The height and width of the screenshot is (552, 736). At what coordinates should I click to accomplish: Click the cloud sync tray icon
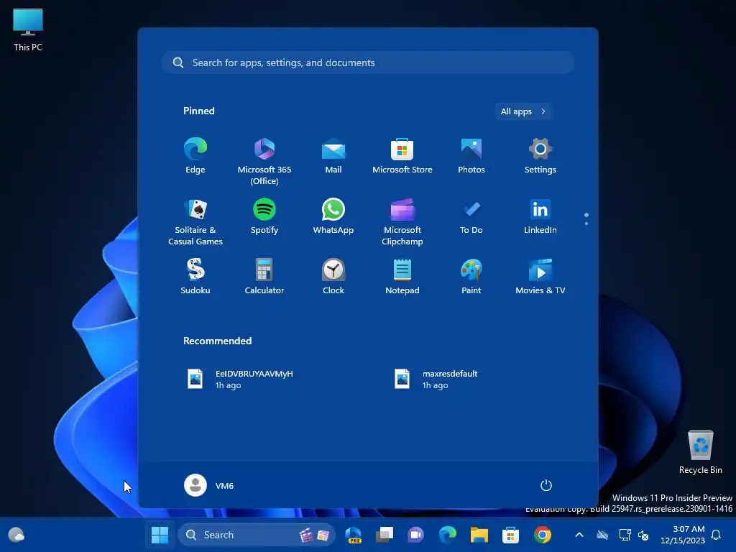[602, 535]
